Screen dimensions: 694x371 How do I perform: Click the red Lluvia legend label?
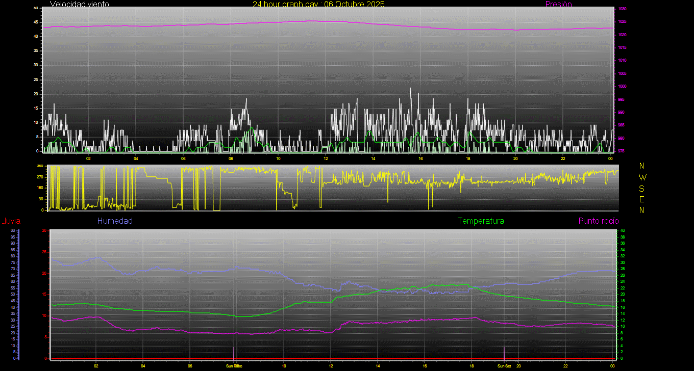(11, 221)
